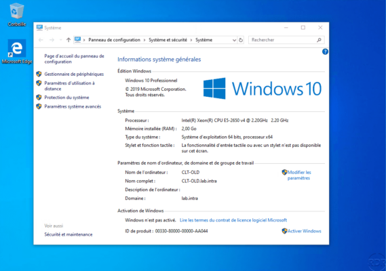Screen dimensions: 386x271
Task: Click computer name CLT-OLD value
Action: 191,172
